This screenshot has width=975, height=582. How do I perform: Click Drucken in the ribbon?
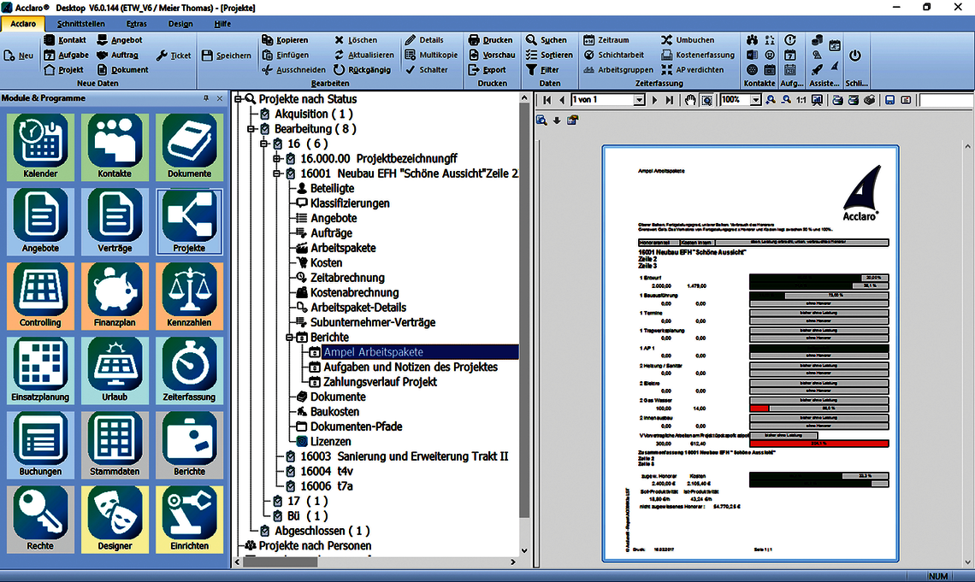tap(491, 40)
